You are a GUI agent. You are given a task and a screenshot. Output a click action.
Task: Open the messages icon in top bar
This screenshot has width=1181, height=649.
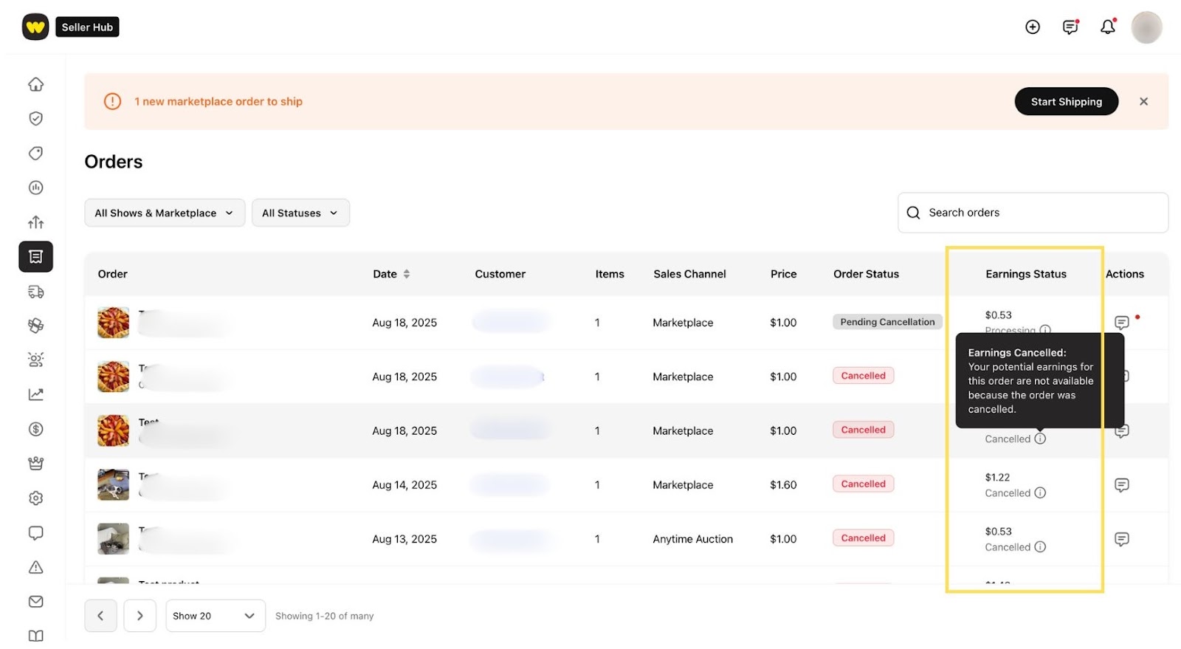(1070, 27)
